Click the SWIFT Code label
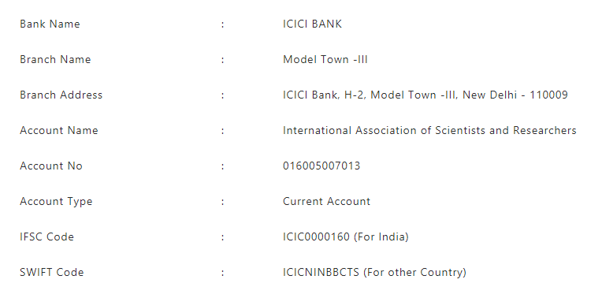The width and height of the screenshot is (602, 298). [x=52, y=272]
